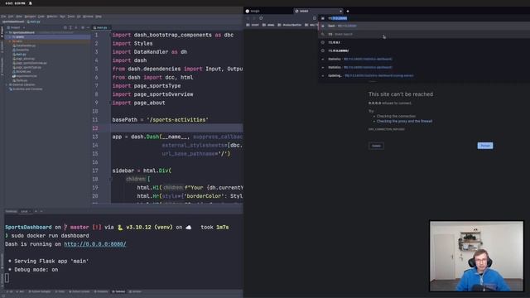The image size is (530, 298).
Task: Collapse all items in Project tree
Action: click(x=76, y=27)
